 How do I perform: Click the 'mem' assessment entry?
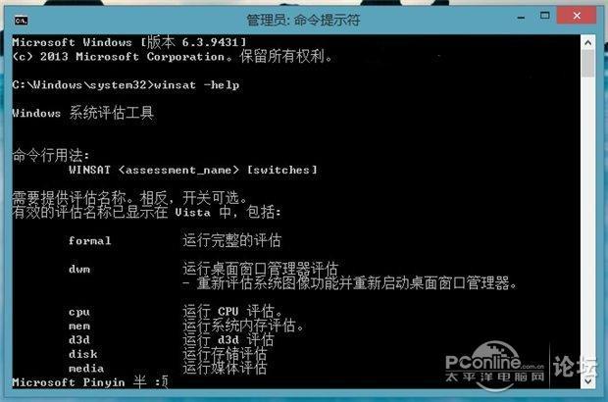[x=79, y=327]
